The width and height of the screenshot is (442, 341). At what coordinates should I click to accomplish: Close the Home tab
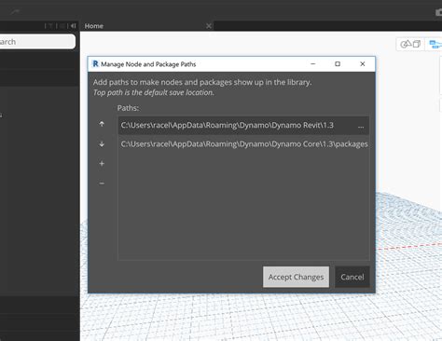(209, 26)
